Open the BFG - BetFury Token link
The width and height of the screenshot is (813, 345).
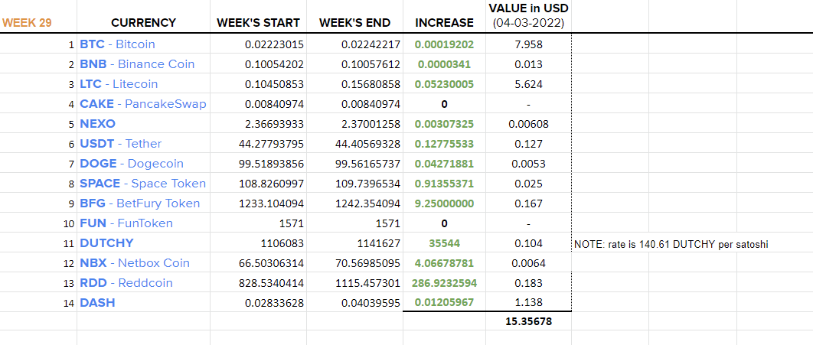(140, 203)
